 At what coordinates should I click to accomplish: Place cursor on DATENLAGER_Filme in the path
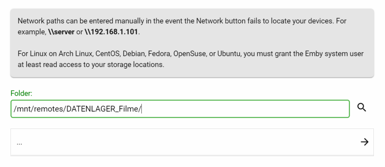[102, 109]
